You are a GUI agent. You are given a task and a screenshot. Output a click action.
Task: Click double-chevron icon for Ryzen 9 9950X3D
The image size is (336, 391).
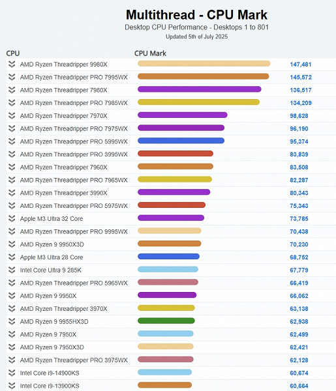point(12,244)
